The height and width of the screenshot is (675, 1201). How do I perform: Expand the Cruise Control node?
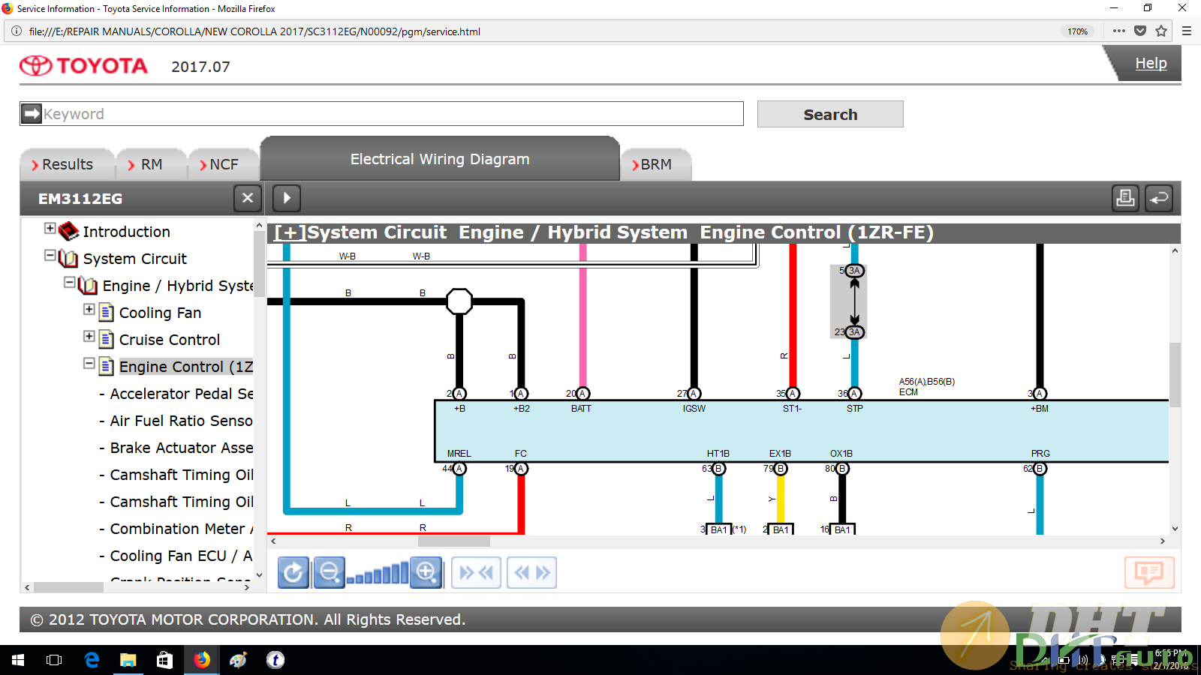(89, 337)
